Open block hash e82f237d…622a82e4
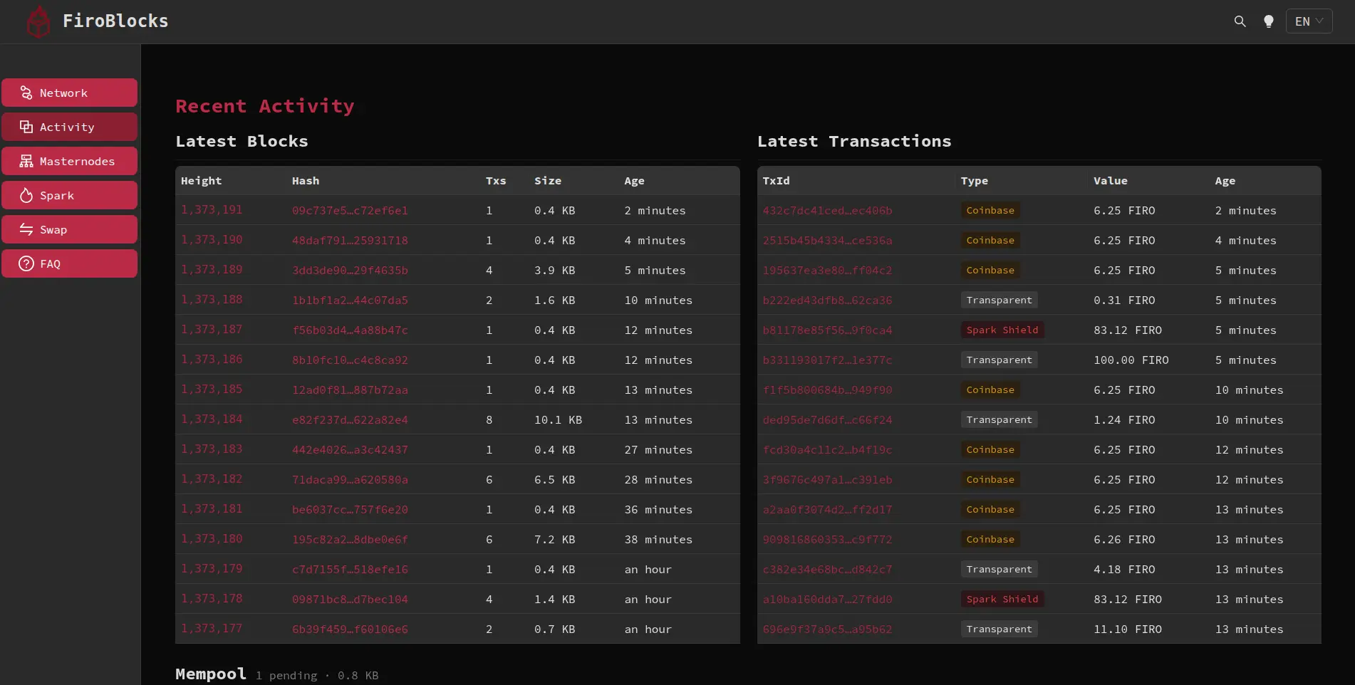Viewport: 1355px width, 685px height. tap(350, 420)
